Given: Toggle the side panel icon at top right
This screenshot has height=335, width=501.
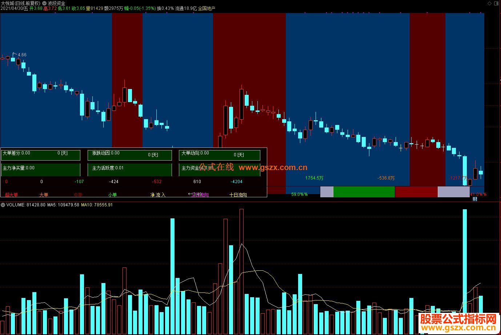Looking at the screenshot, I should coord(496,3).
